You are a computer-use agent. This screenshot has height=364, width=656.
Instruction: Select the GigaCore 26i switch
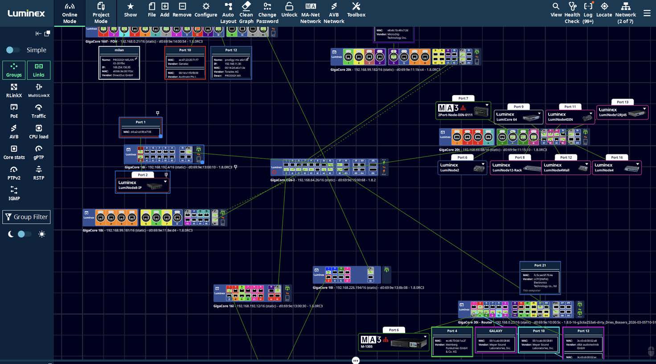[x=330, y=167]
